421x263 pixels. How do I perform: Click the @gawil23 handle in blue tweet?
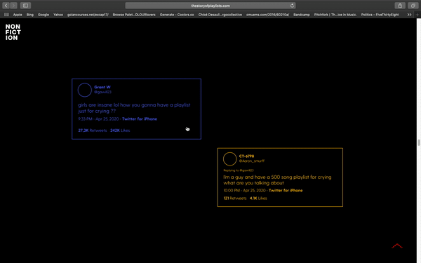102,92
